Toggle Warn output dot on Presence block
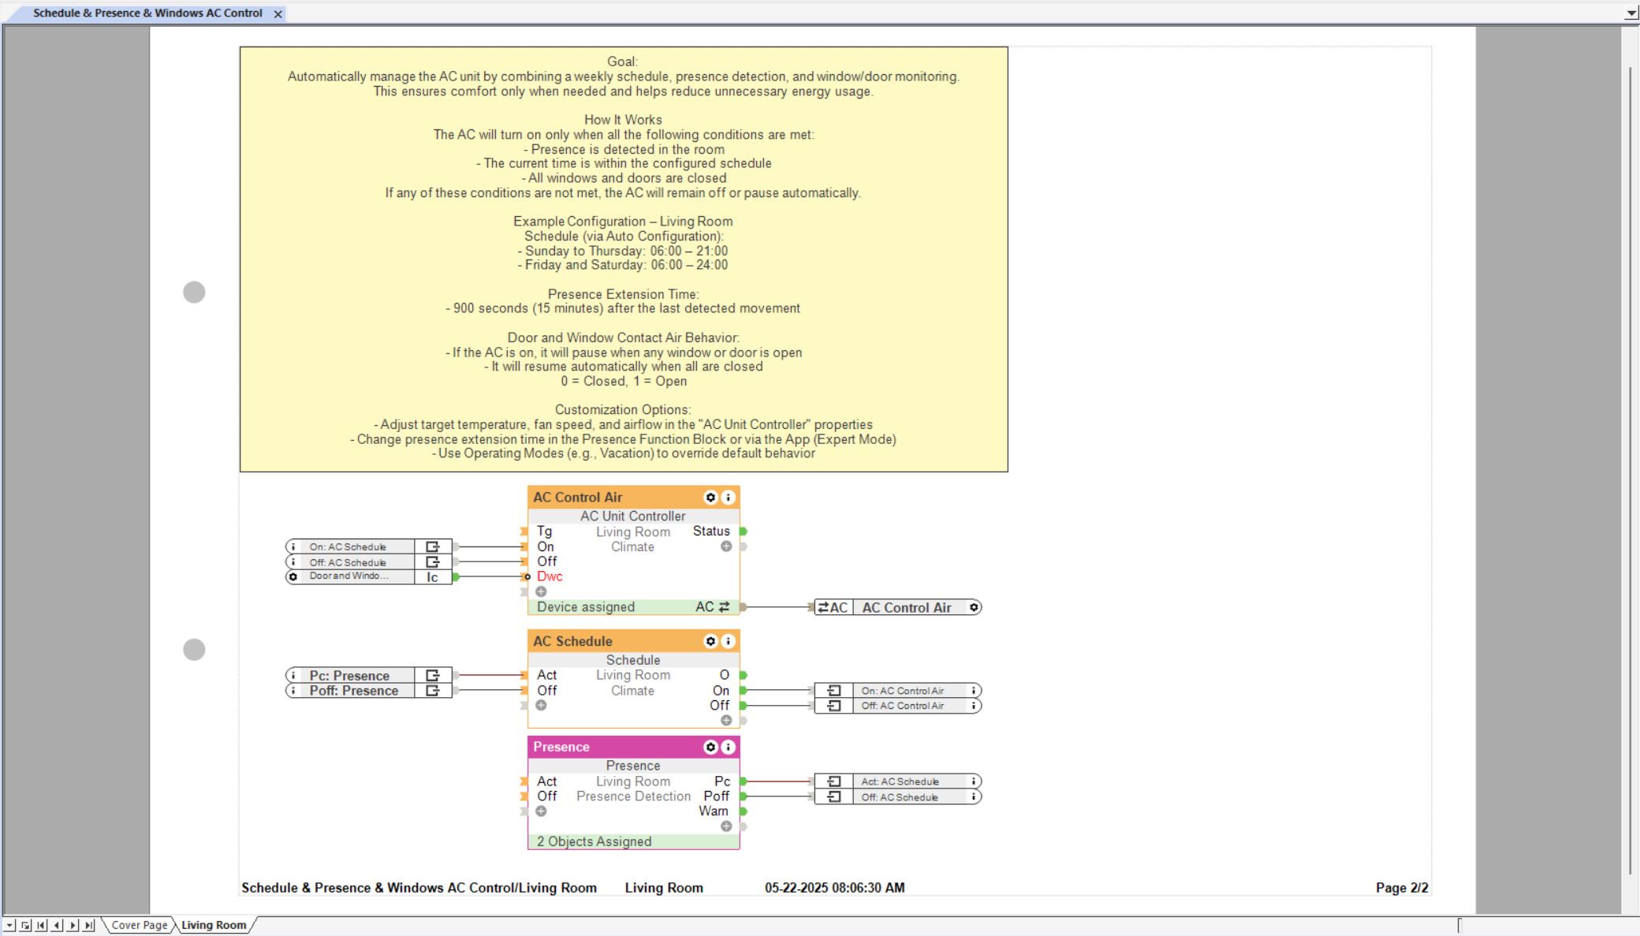This screenshot has height=936, width=1640. pos(744,811)
